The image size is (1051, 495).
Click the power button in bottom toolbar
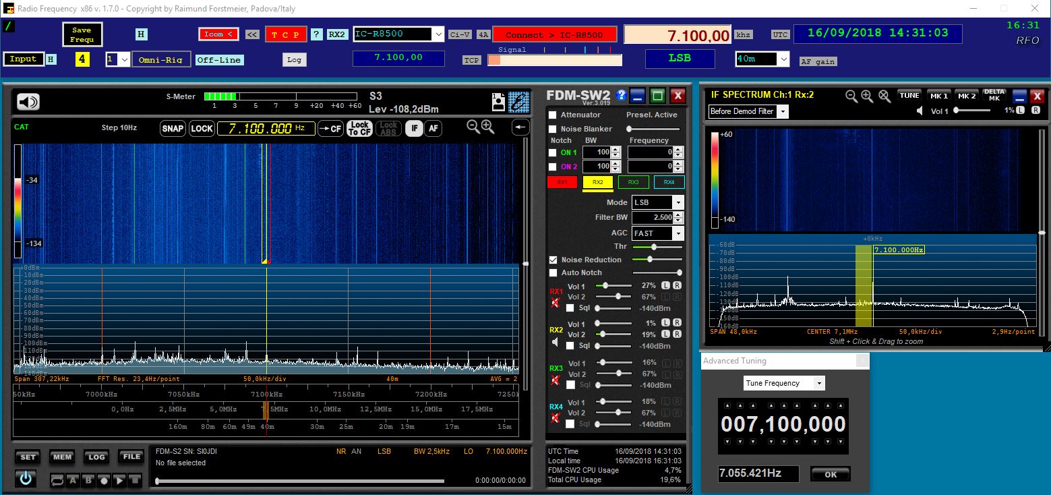point(27,479)
